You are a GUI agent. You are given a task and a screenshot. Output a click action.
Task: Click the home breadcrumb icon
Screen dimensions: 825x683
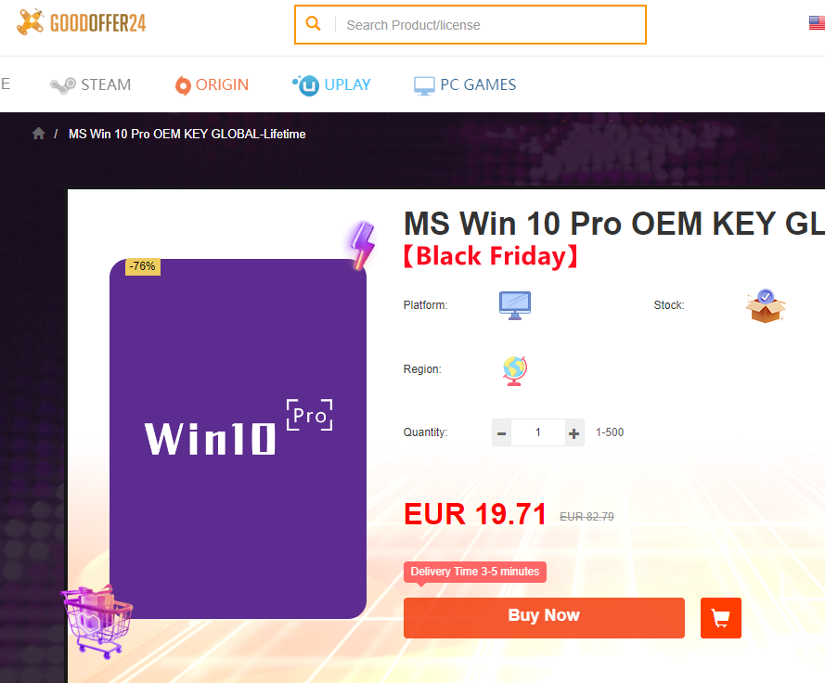click(38, 134)
